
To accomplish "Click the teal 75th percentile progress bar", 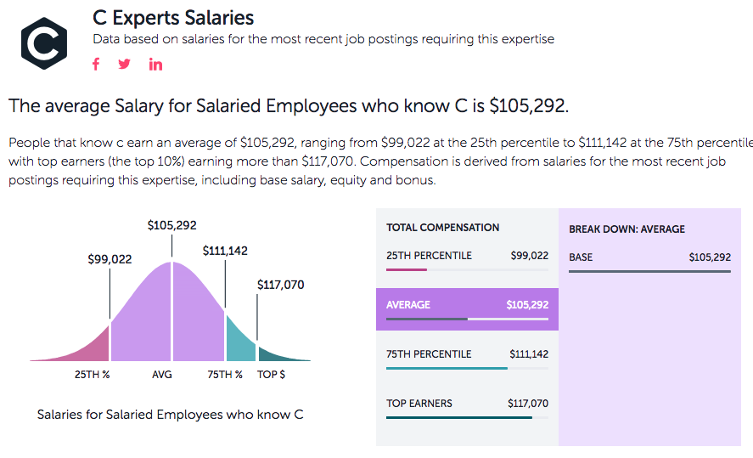I will (446, 368).
